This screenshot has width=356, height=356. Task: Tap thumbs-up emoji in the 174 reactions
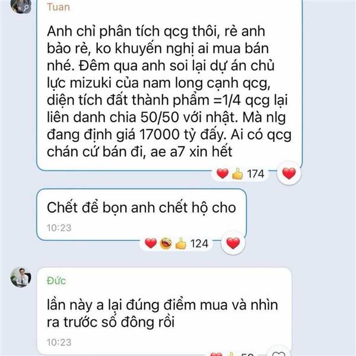(x=237, y=174)
